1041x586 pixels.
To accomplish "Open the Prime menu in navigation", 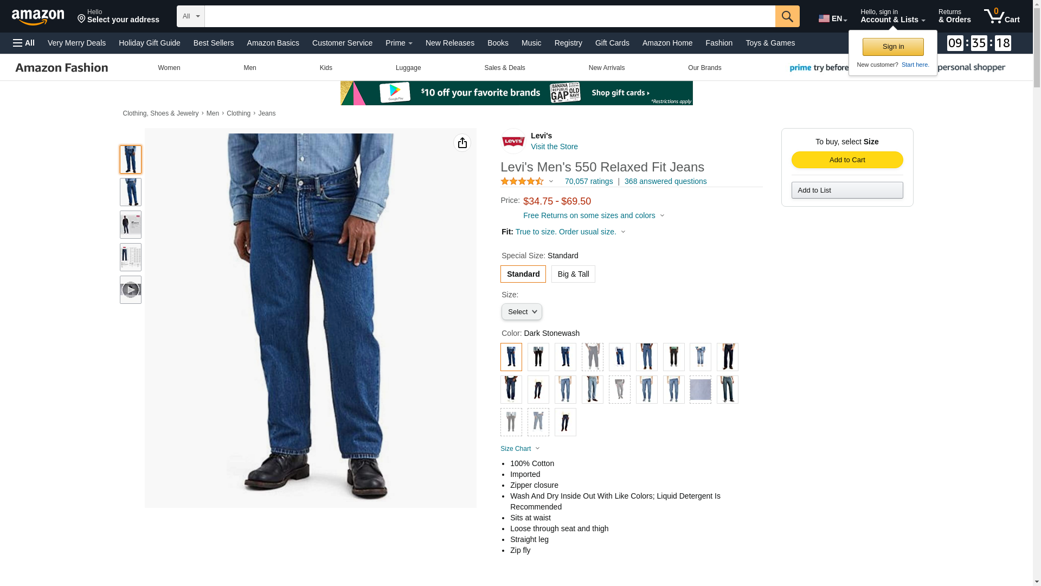I will [x=399, y=43].
